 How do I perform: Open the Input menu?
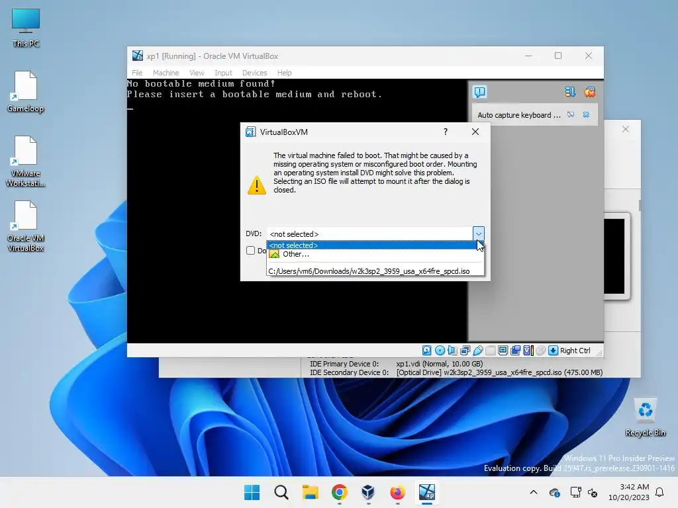223,73
